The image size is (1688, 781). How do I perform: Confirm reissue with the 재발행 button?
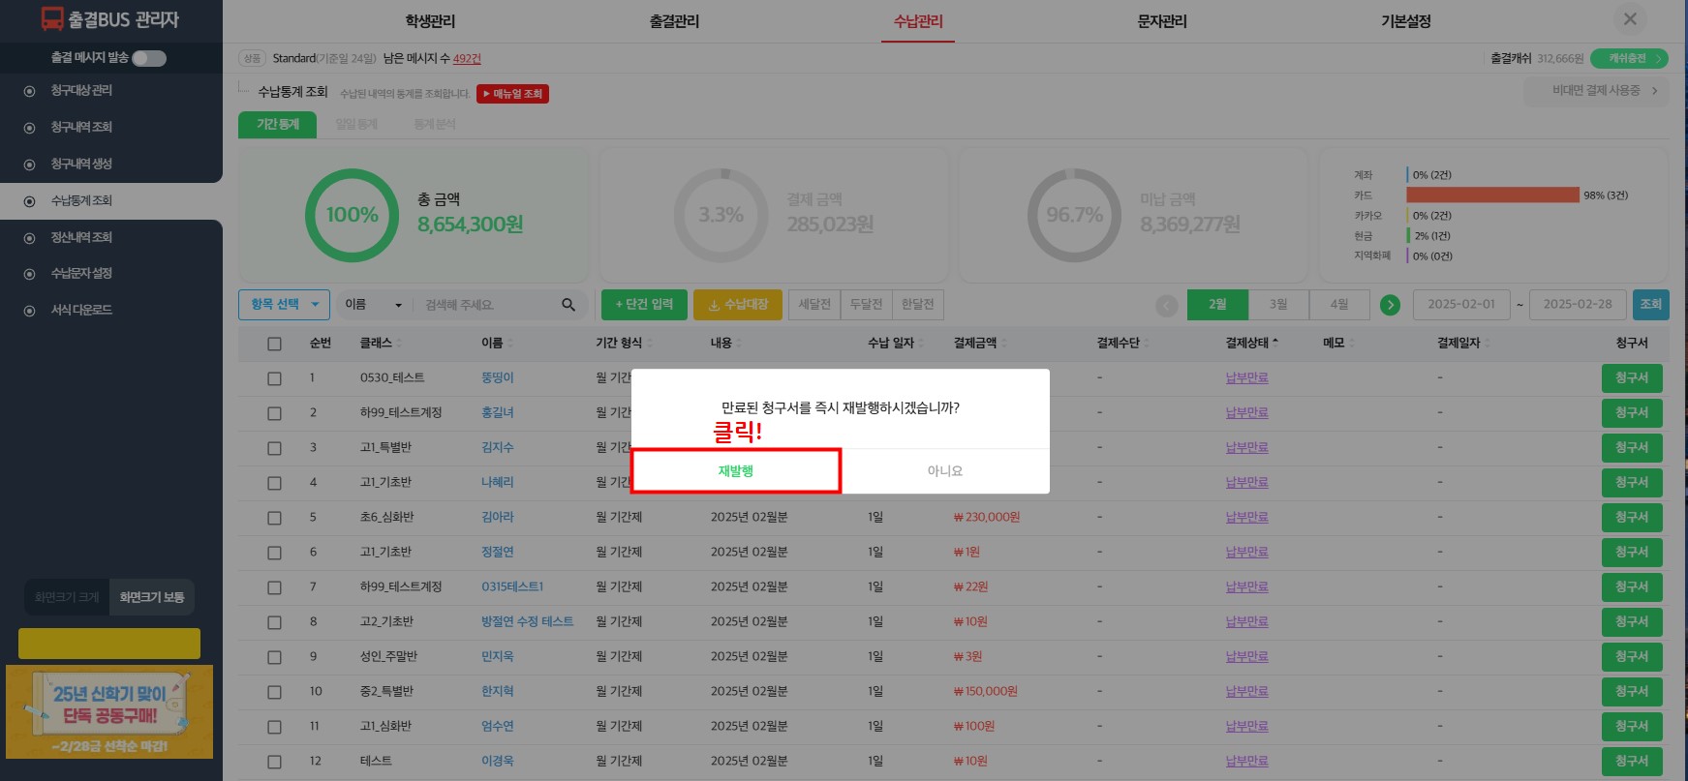[x=736, y=471]
